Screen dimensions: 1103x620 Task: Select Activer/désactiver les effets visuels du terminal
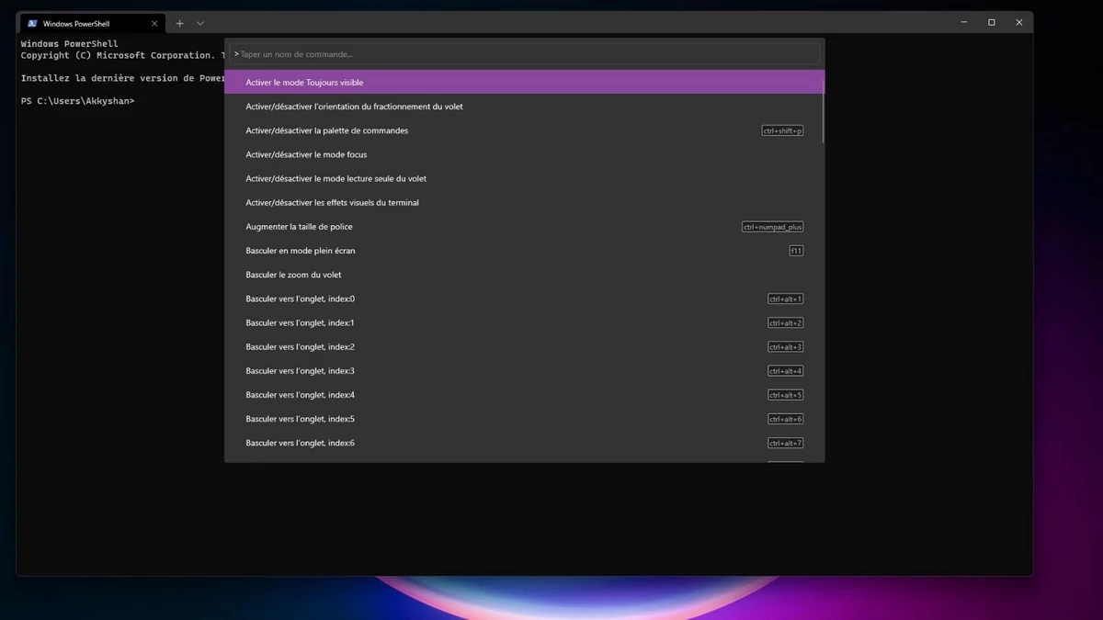pos(524,202)
